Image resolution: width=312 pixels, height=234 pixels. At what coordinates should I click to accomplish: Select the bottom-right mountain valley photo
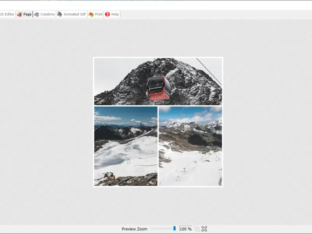click(x=190, y=146)
